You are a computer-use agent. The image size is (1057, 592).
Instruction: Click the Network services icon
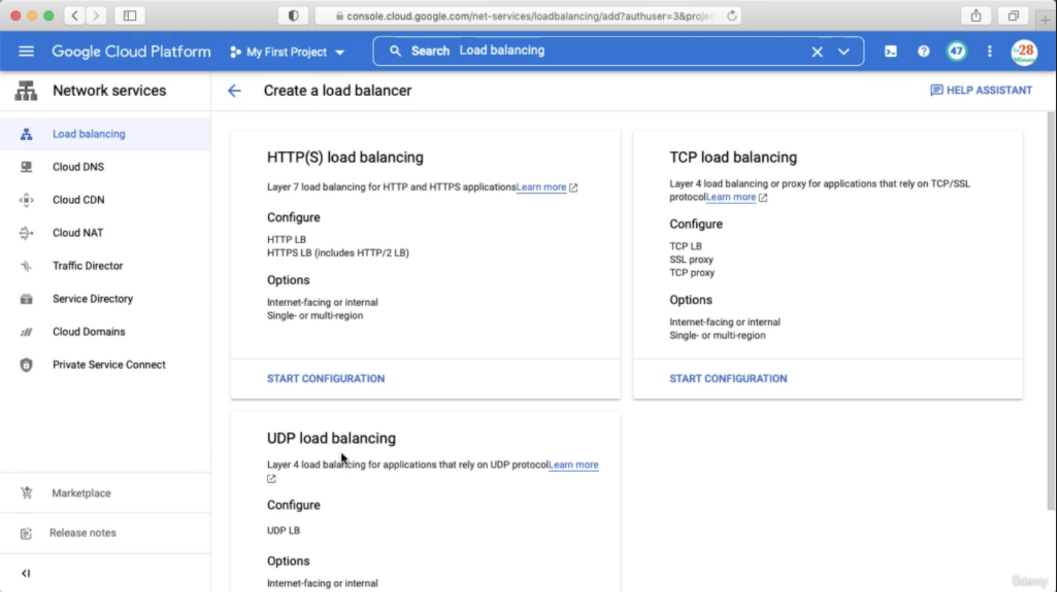point(26,91)
